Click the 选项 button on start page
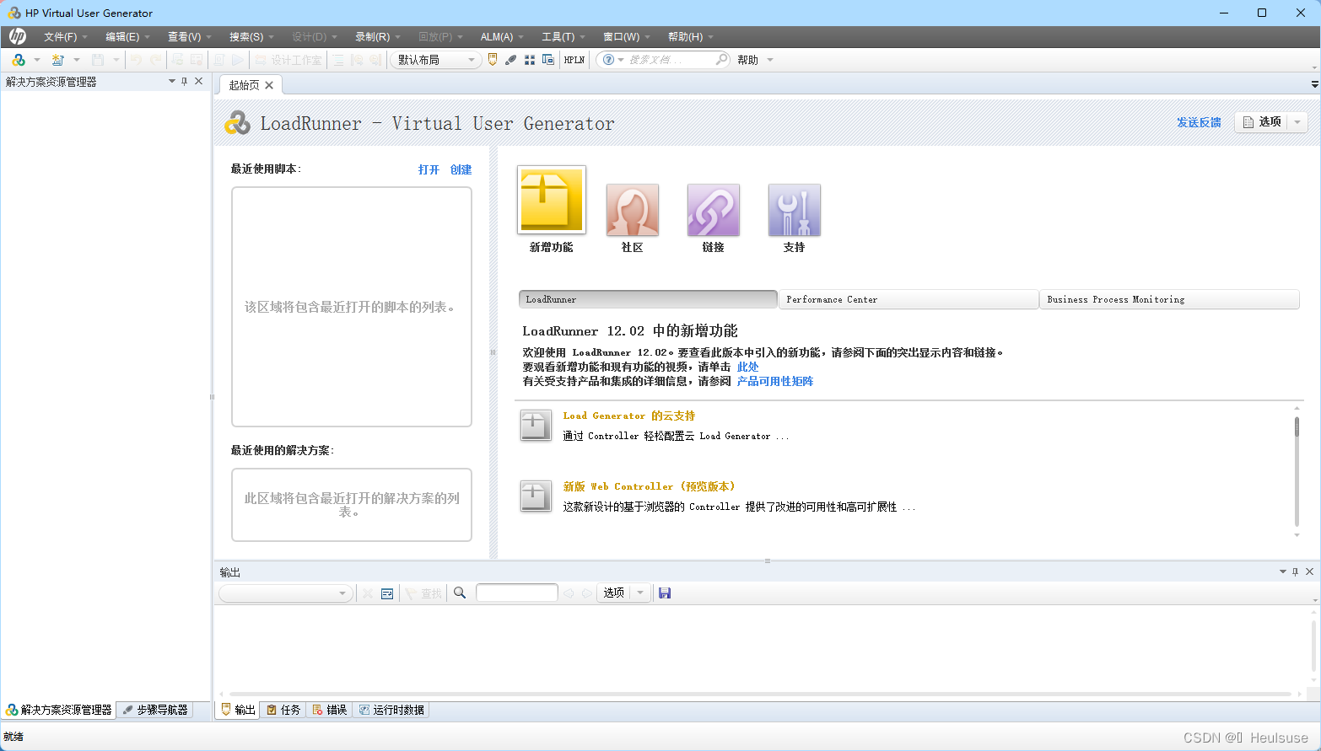1321x751 pixels. click(x=1262, y=122)
